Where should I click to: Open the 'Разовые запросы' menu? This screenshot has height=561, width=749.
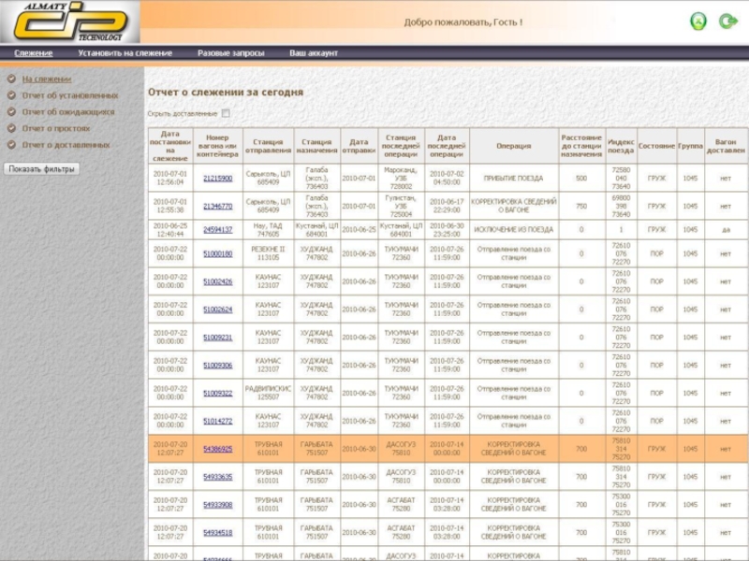[x=230, y=53]
